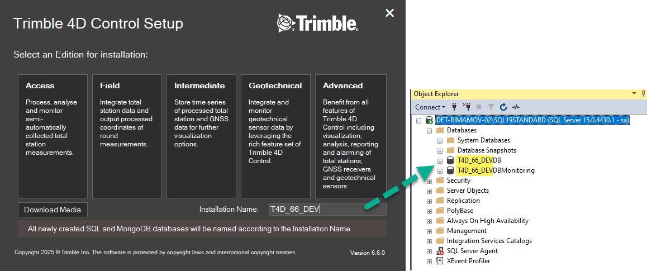Collapse the Databases folder node
The image size is (647, 271).
pyautogui.click(x=429, y=130)
